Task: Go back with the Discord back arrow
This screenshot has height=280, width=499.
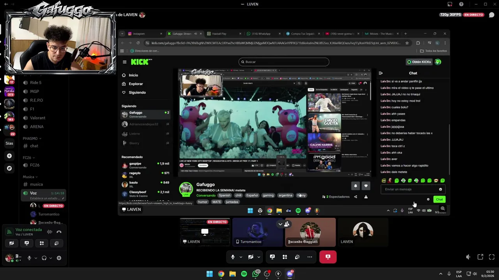Action: point(6,4)
